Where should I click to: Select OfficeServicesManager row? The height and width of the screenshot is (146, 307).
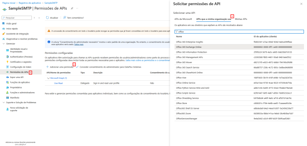click(x=239, y=118)
